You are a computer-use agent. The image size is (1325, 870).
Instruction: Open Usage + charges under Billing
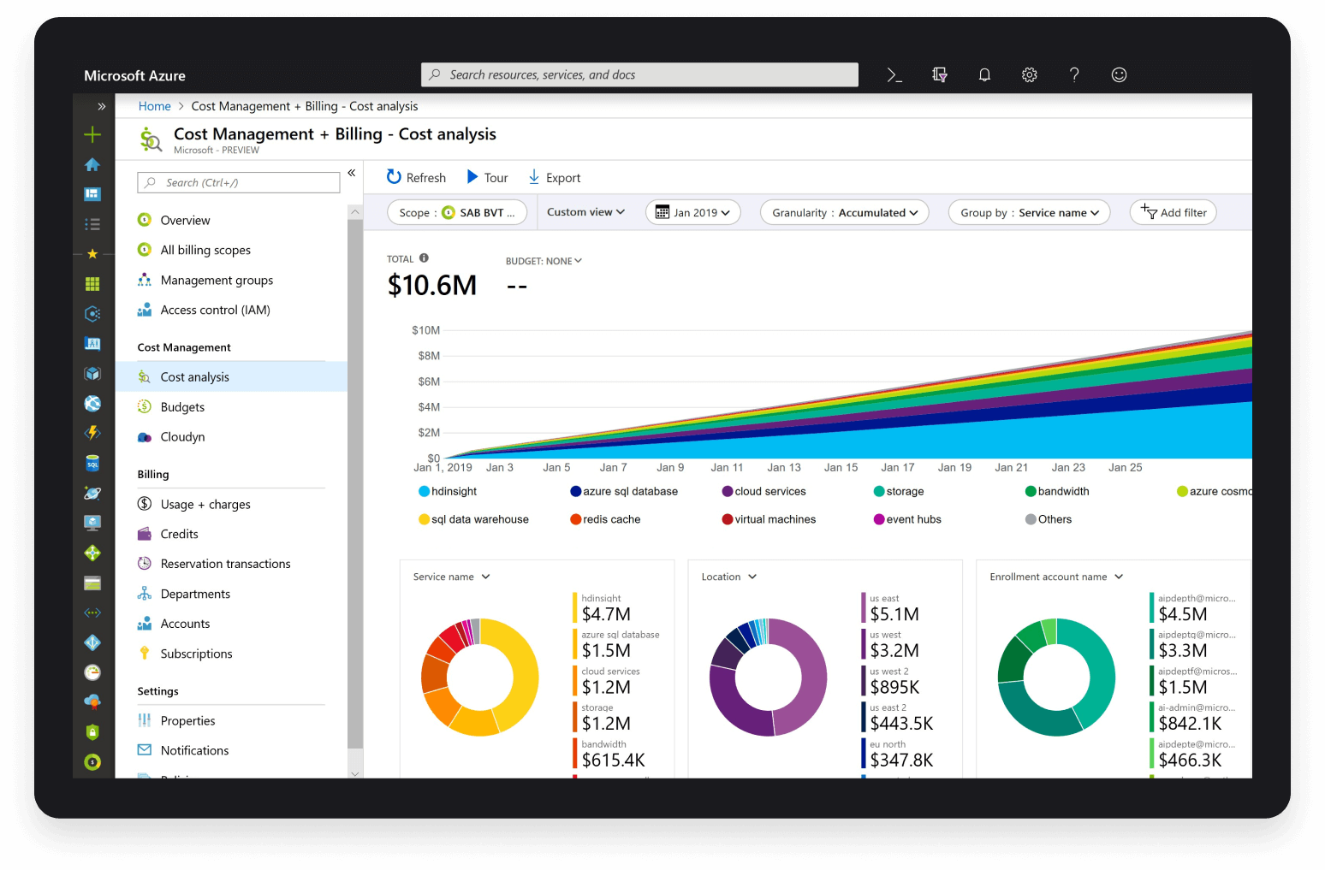[205, 505]
